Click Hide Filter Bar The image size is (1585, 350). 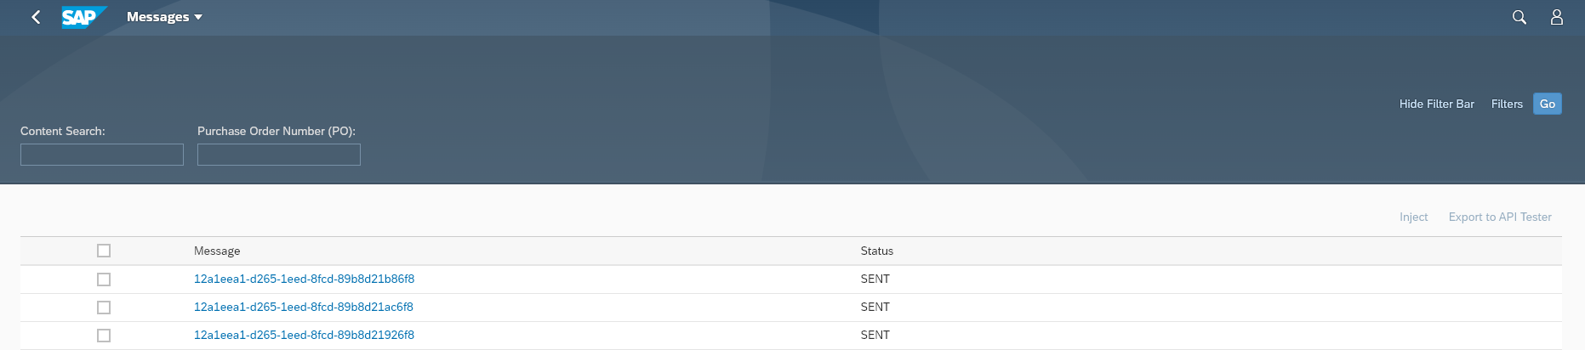[x=1436, y=104]
